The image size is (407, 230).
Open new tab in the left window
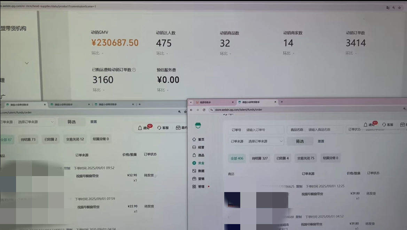[140, 104]
